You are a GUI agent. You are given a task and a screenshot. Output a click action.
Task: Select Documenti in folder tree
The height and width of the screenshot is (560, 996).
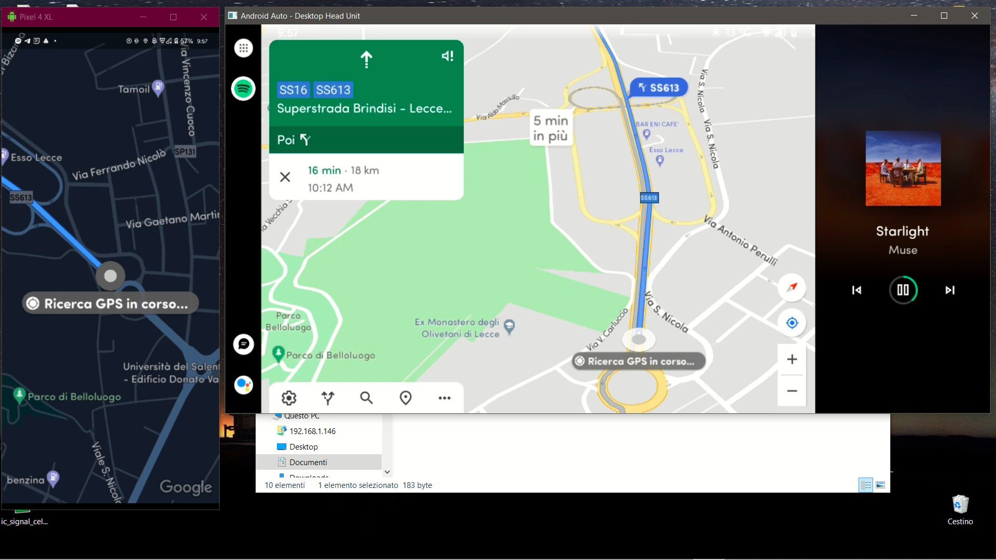[308, 462]
